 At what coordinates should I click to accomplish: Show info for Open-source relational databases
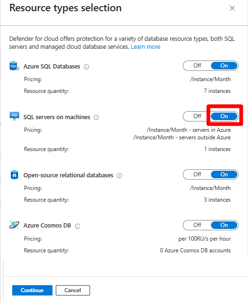pos(119,175)
